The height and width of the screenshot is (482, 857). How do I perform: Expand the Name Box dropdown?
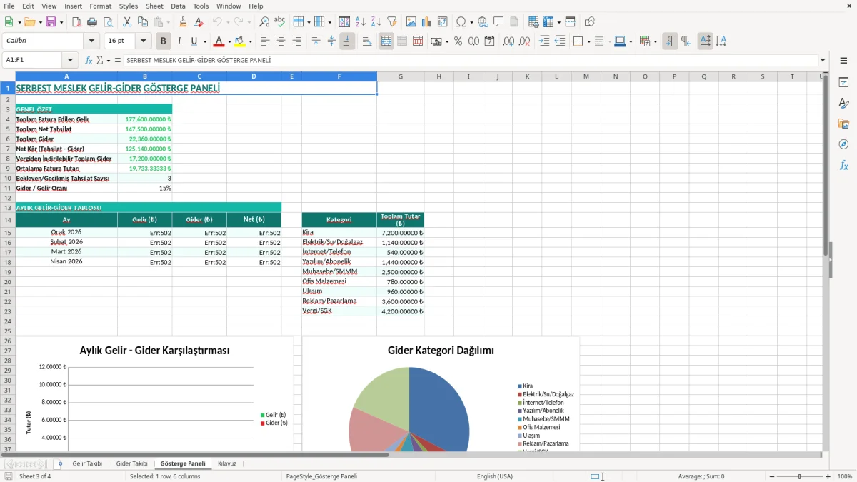[70, 61]
